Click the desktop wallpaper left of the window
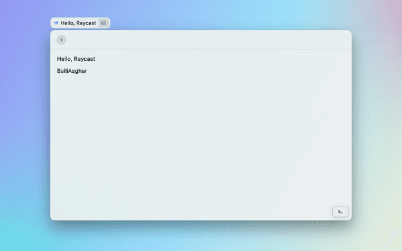402x251 pixels. 25,125
